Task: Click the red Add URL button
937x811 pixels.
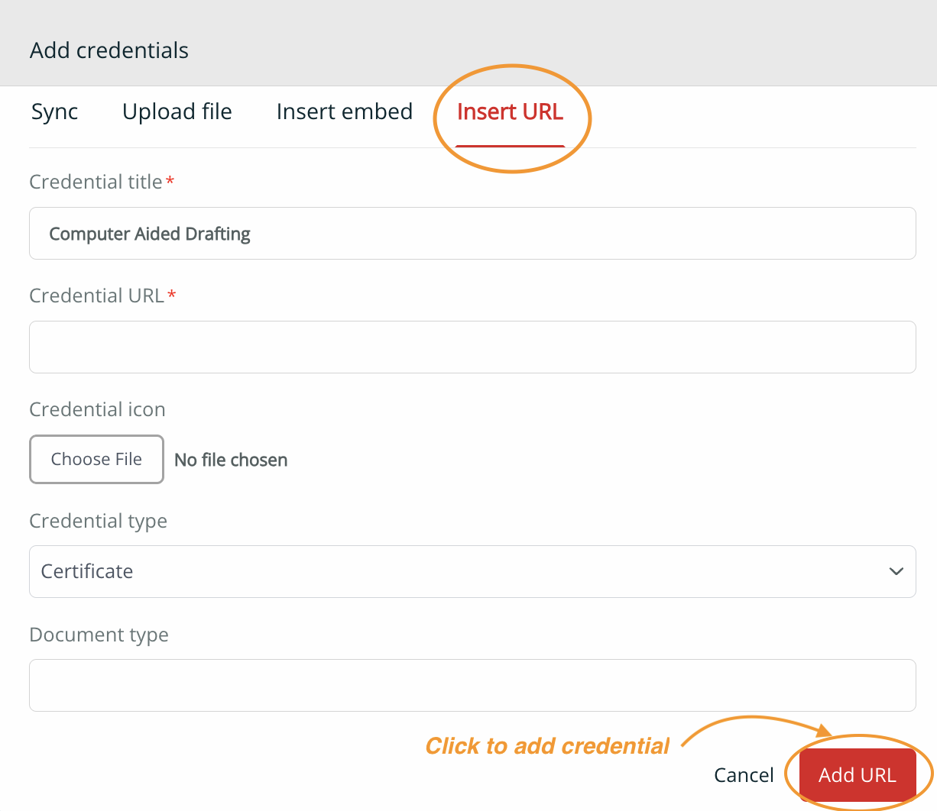Action: click(x=858, y=775)
